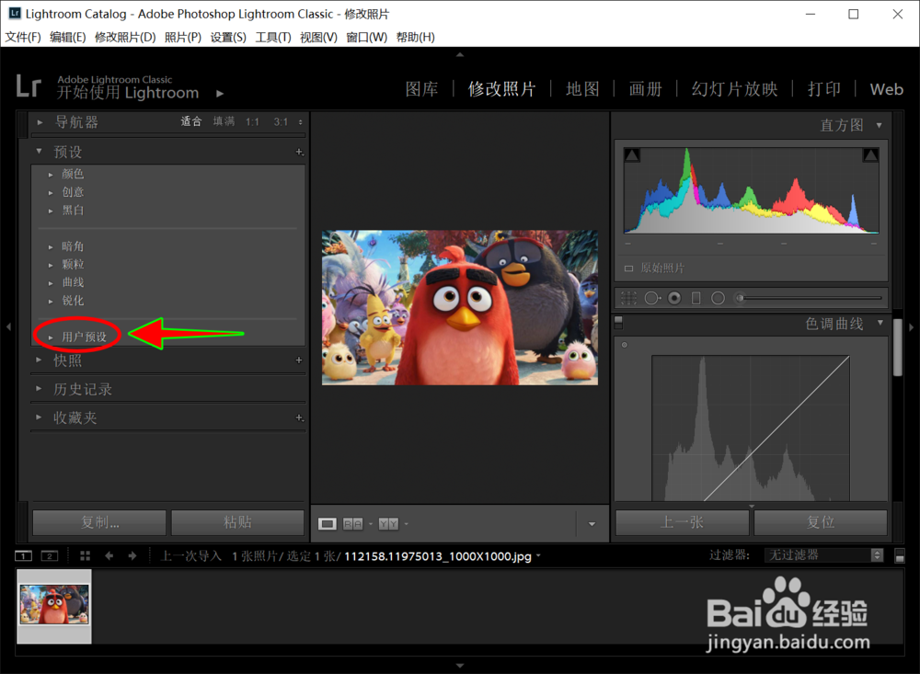Click the 复制... button
The width and height of the screenshot is (920, 674).
click(99, 522)
